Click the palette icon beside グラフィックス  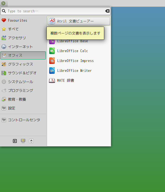(x=4, y=64)
